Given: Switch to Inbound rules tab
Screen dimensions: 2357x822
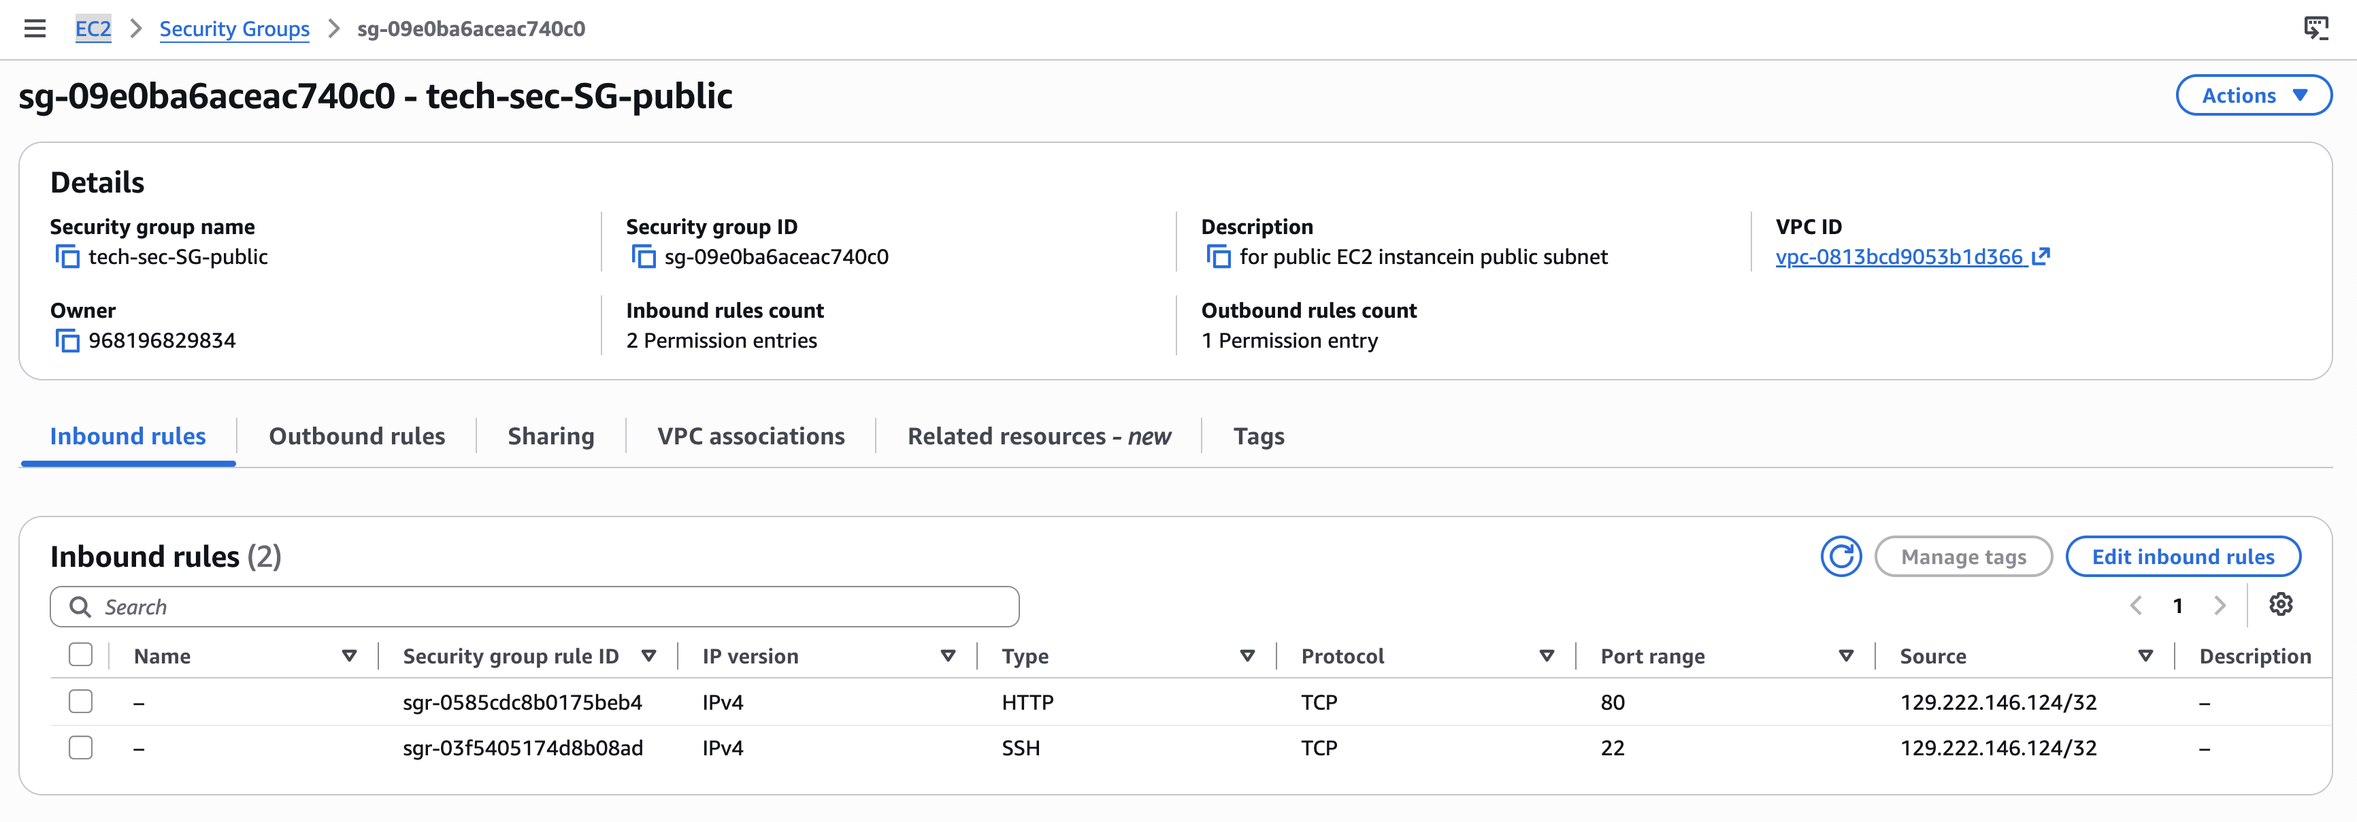Looking at the screenshot, I should click(x=128, y=435).
